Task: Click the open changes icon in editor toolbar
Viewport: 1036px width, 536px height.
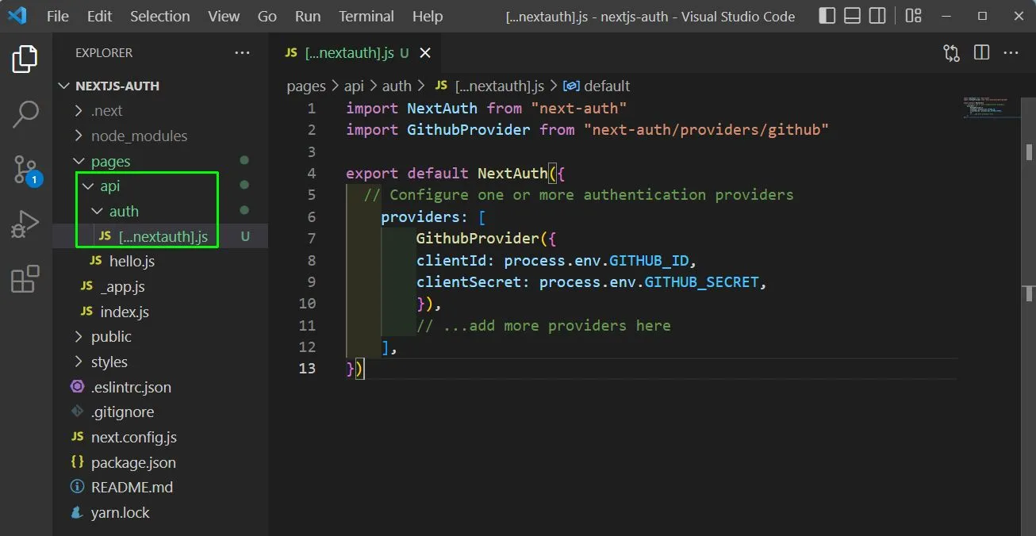Action: 951,53
